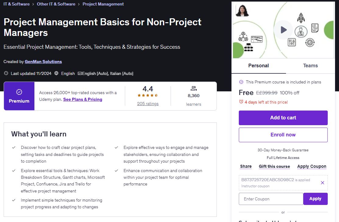Click the breadcrumb chevron before Project Management
The width and height of the screenshot is (339, 222).
point(79,4)
